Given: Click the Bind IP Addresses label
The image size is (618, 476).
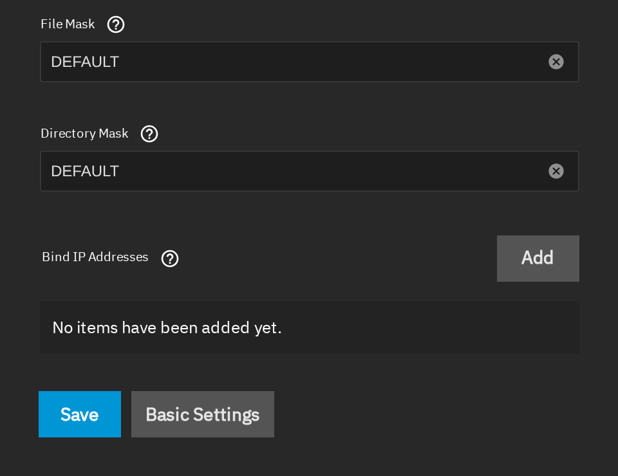Looking at the screenshot, I should click(95, 257).
